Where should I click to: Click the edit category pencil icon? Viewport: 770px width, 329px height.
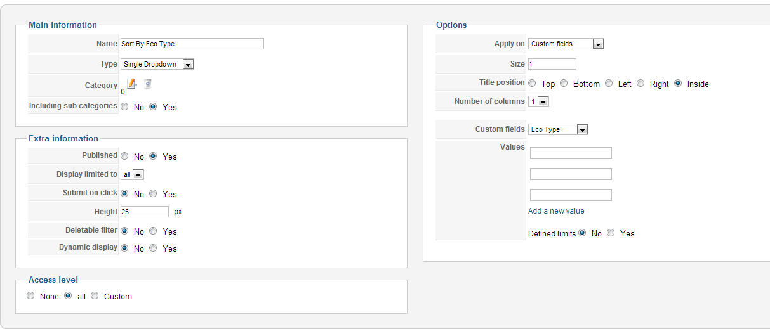pos(131,84)
